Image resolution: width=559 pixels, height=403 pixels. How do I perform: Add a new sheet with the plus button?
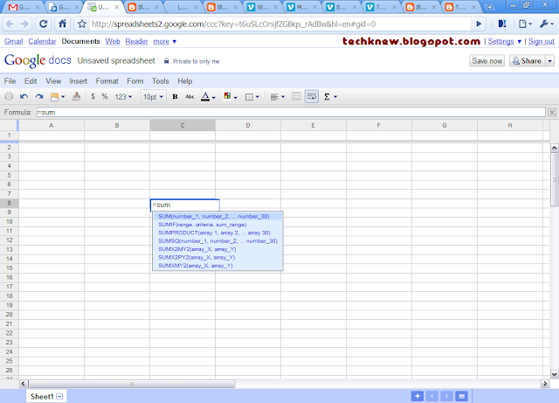tap(418, 396)
